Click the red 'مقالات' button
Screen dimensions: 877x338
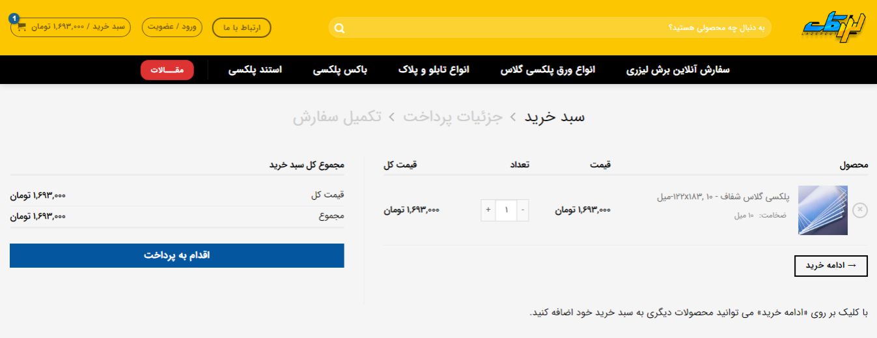click(x=167, y=70)
